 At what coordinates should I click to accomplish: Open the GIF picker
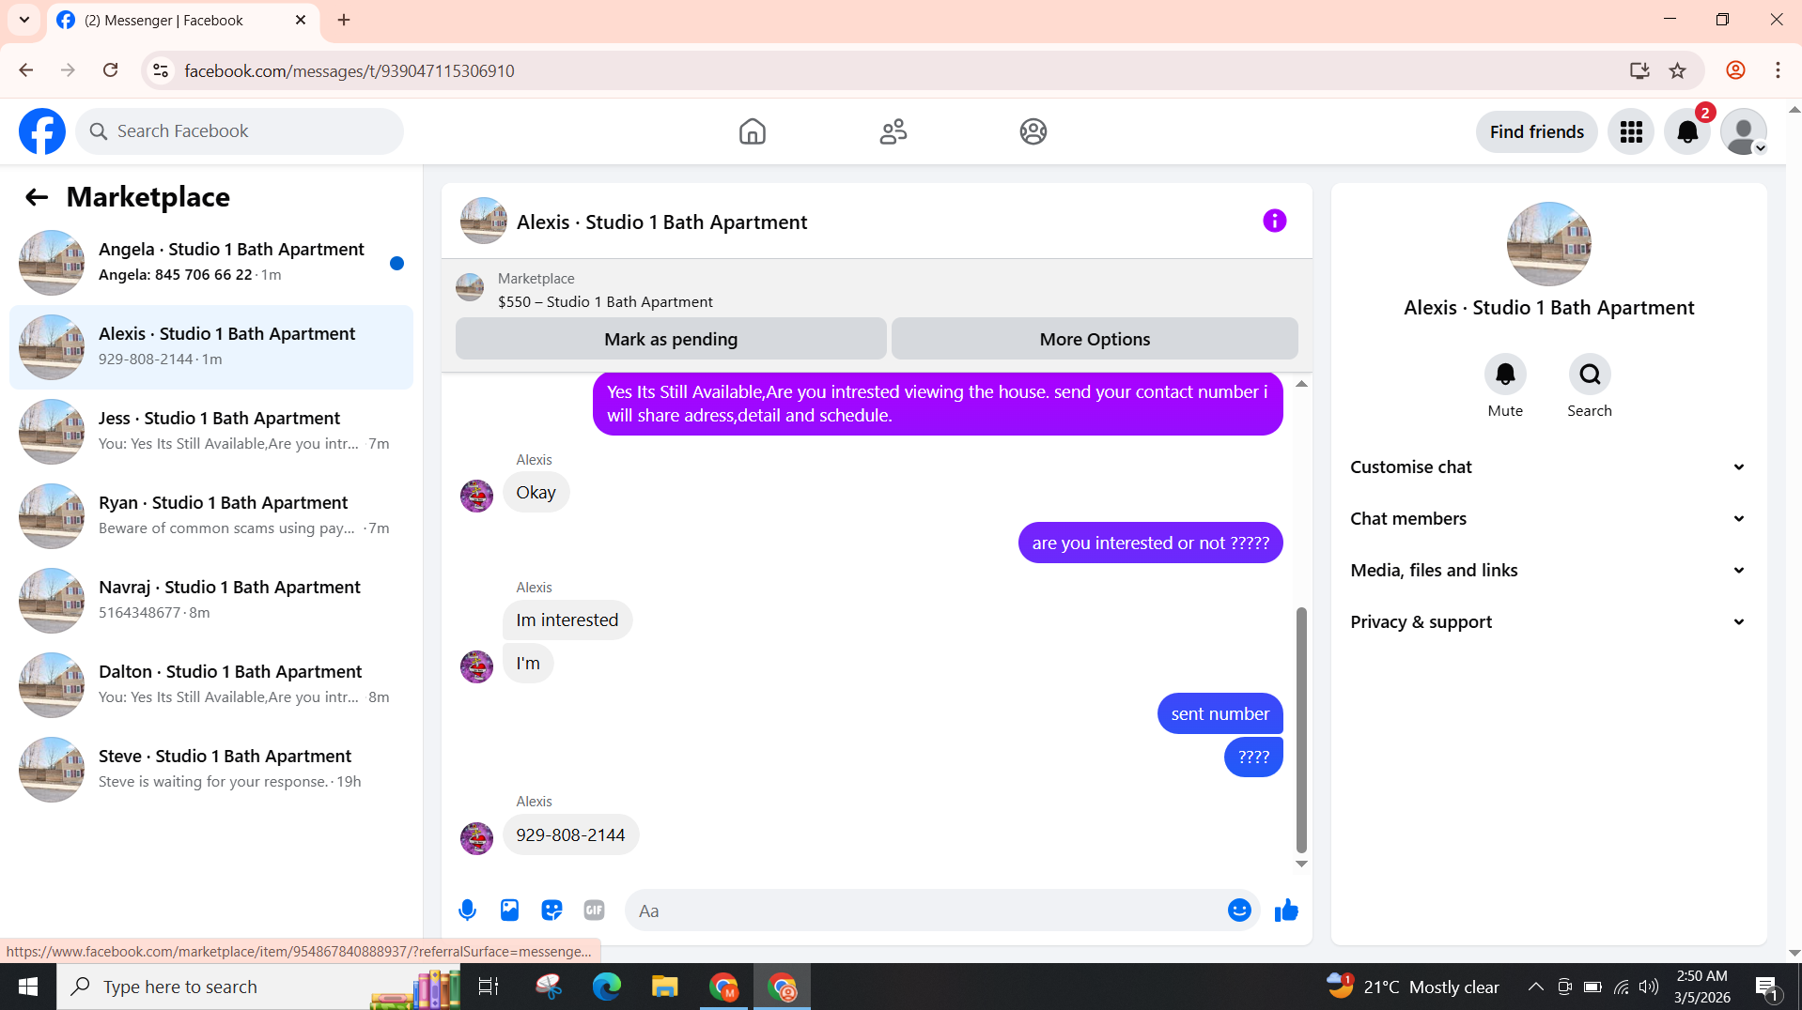pyautogui.click(x=594, y=910)
